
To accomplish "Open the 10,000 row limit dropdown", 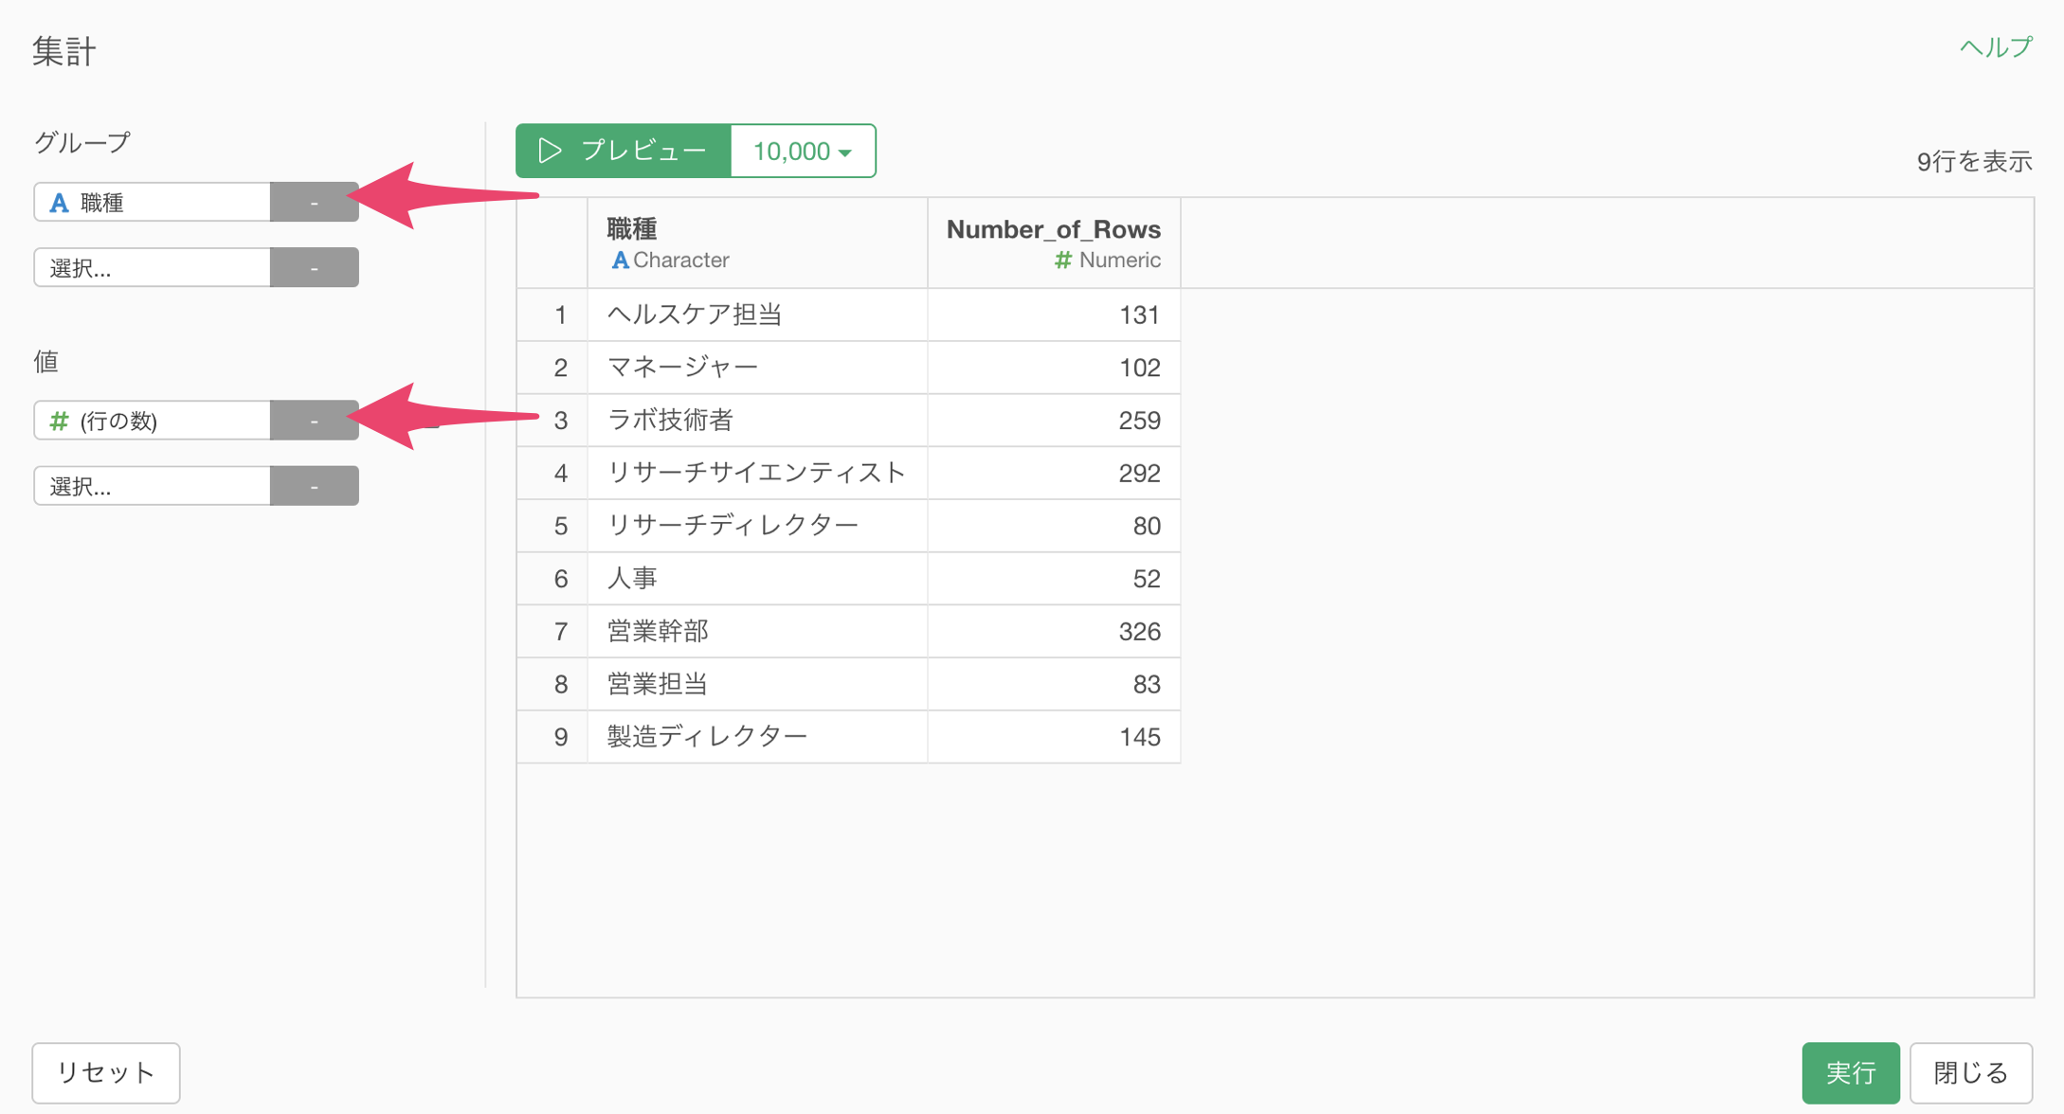I will click(x=803, y=151).
